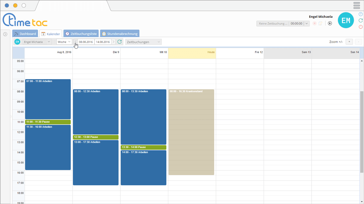The image size is (364, 204).
Task: Open the EM user avatar in the header
Action: point(346,20)
